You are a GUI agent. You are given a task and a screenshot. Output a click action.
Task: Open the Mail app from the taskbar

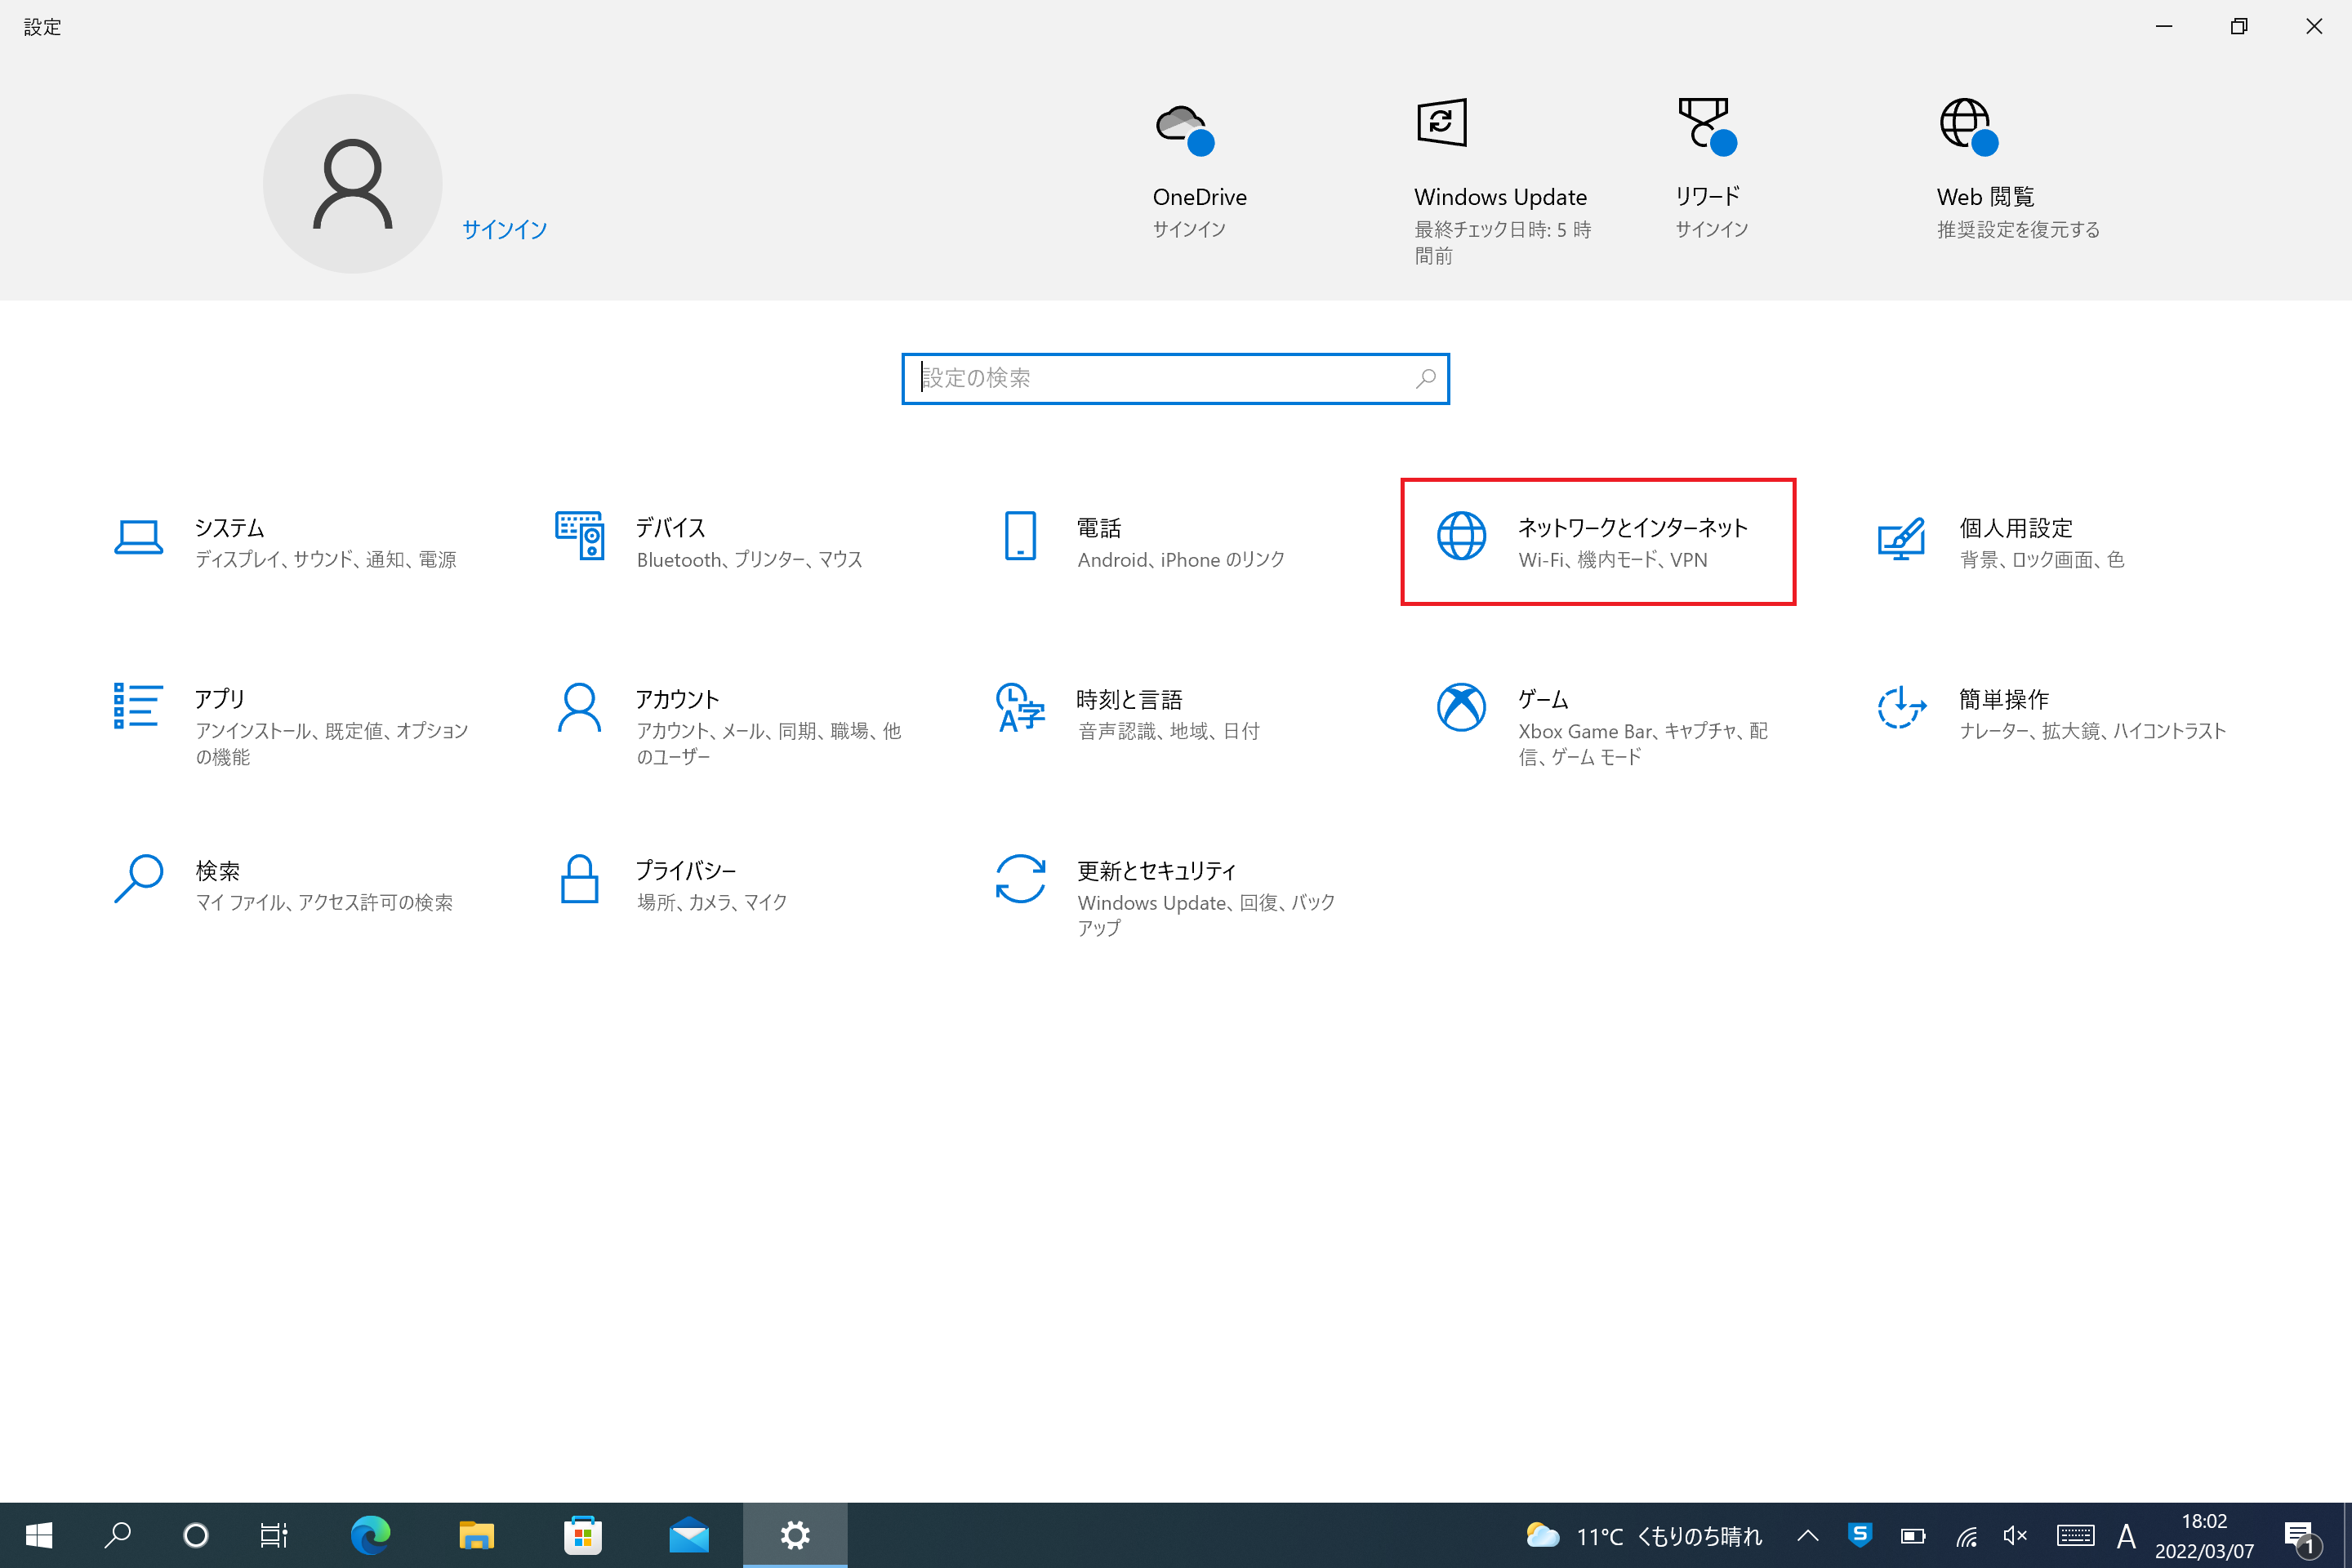[x=689, y=1535]
